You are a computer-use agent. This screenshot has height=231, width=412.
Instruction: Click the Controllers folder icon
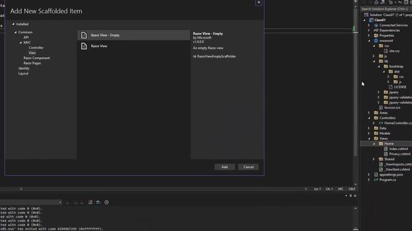376,118
